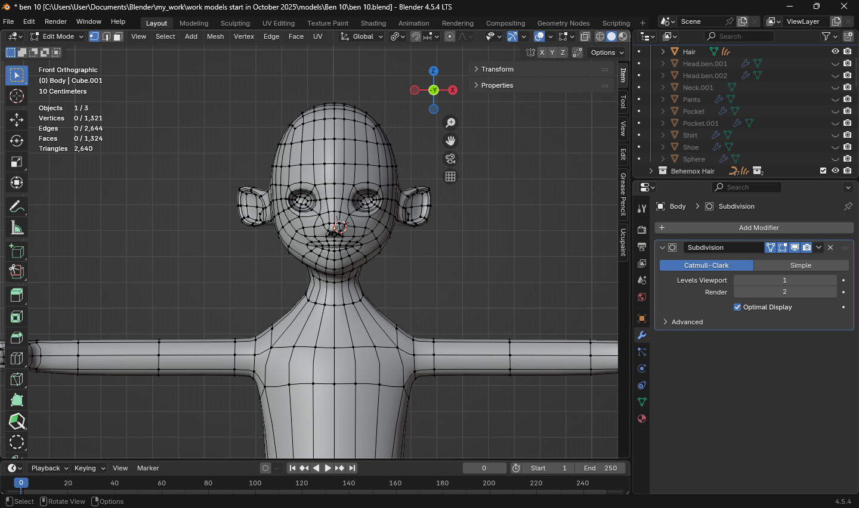This screenshot has height=508, width=859.
Task: Click the viewport zoom magnifier icon
Action: coord(450,123)
